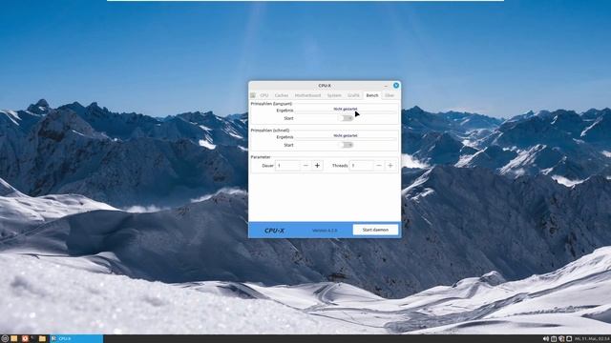Increase the Dauer value with plus

tap(317, 166)
